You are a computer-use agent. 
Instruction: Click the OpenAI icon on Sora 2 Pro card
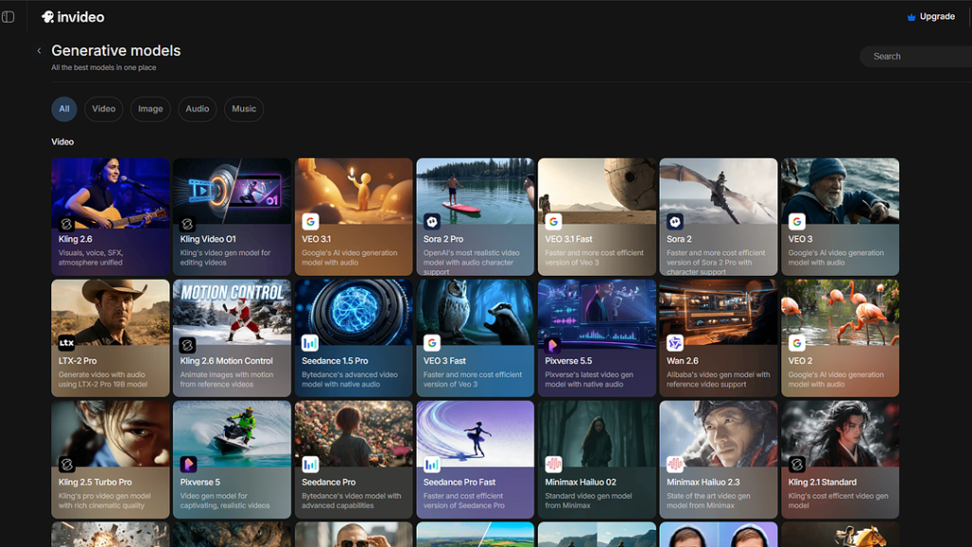pos(432,221)
